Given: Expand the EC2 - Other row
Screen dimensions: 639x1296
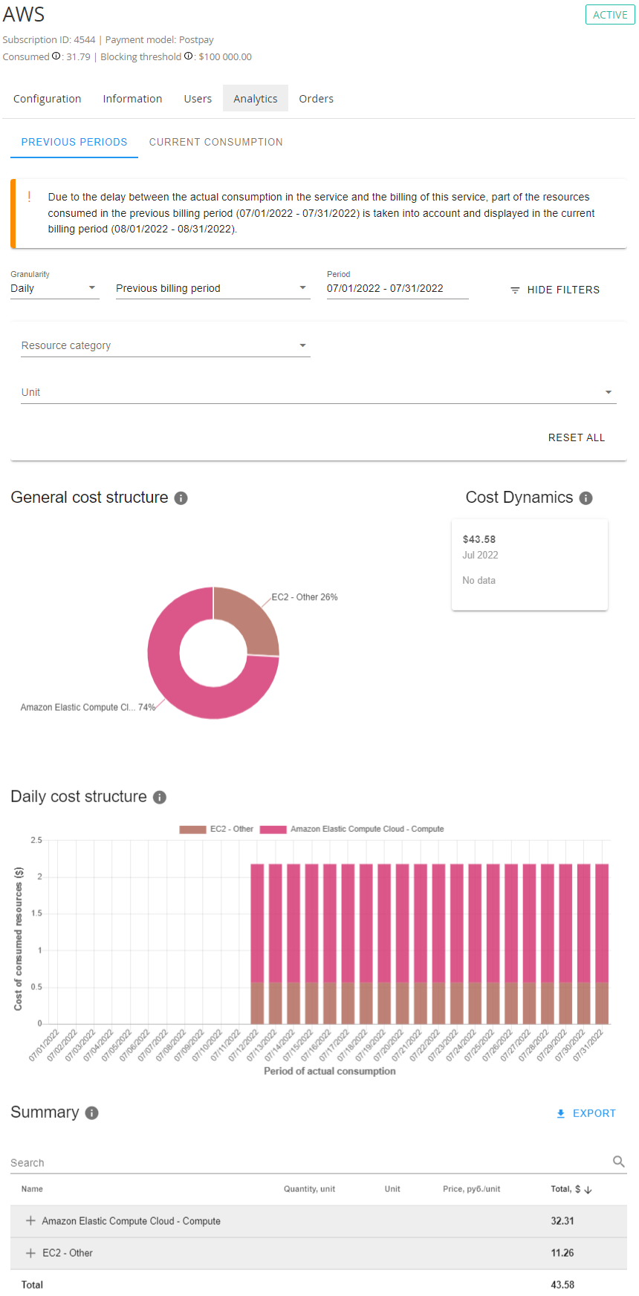Looking at the screenshot, I should coord(30,1253).
